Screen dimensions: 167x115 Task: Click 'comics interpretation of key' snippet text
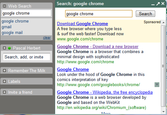click(83, 80)
